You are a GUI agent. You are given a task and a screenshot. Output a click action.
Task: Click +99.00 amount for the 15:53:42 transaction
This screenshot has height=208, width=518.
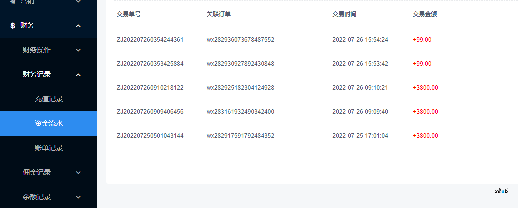[422, 64]
